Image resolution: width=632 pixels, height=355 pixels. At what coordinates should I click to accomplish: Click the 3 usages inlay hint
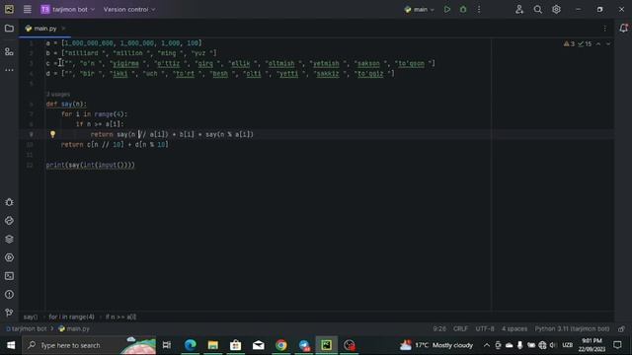click(x=58, y=95)
